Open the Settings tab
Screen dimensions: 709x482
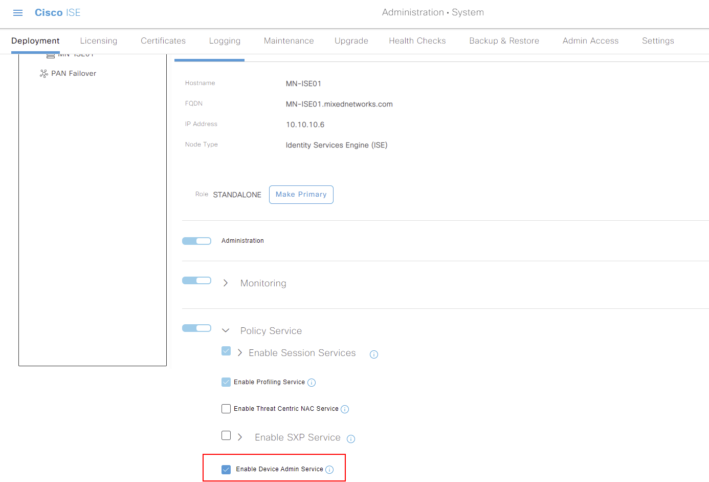pos(658,41)
